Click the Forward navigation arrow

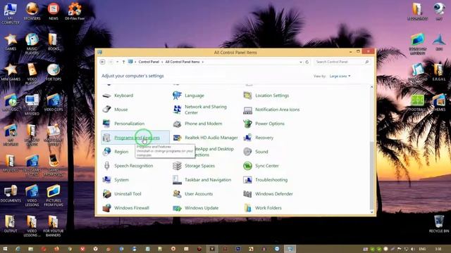(x=111, y=62)
